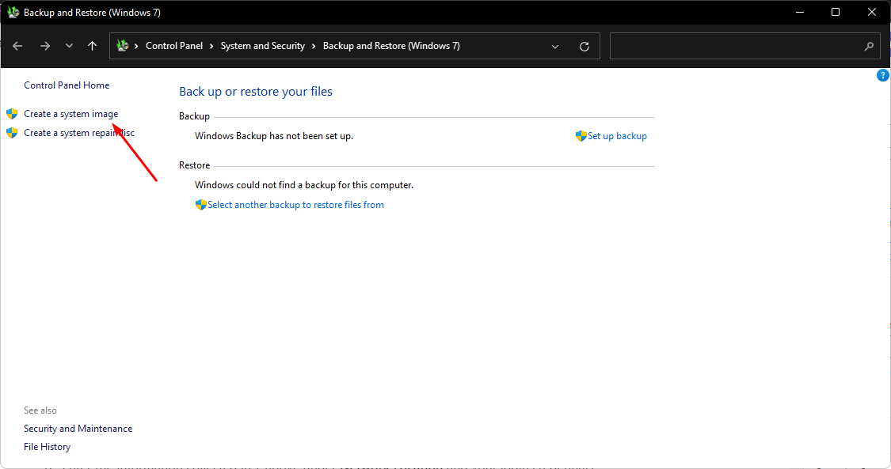Click the shield icon next to Set up backup

pyautogui.click(x=581, y=136)
